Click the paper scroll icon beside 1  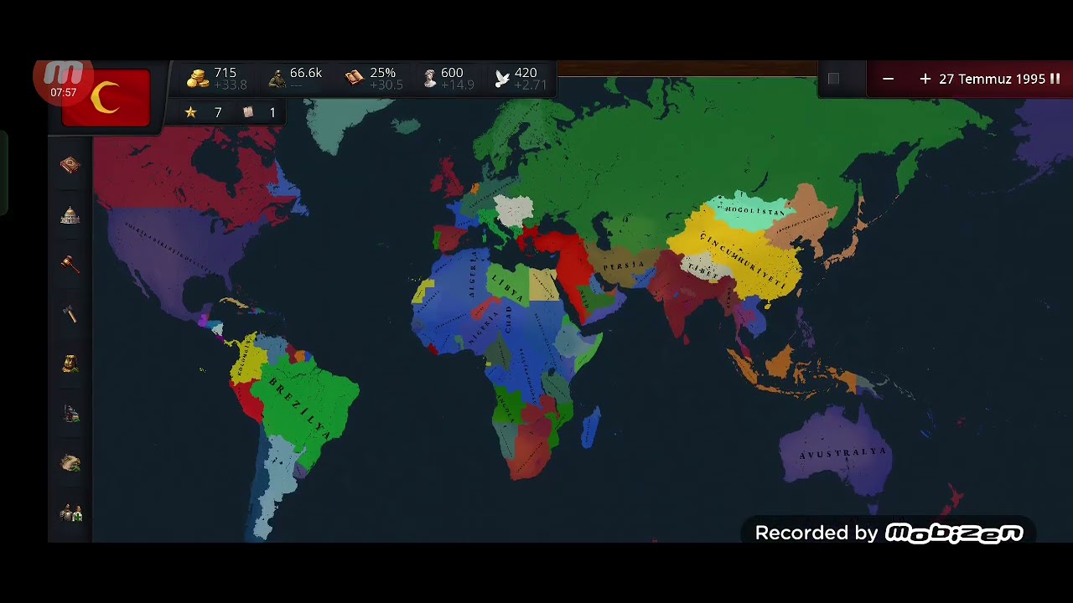coord(248,112)
